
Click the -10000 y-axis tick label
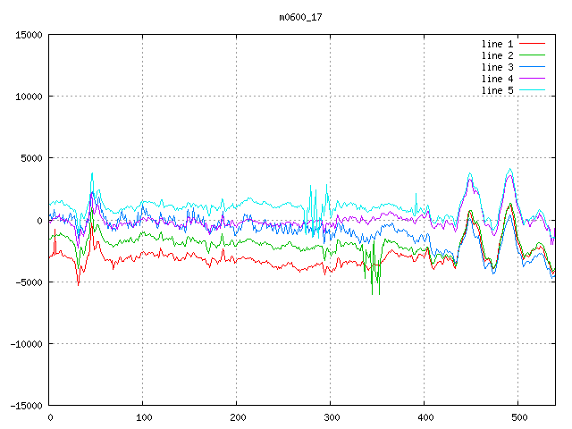26,343
